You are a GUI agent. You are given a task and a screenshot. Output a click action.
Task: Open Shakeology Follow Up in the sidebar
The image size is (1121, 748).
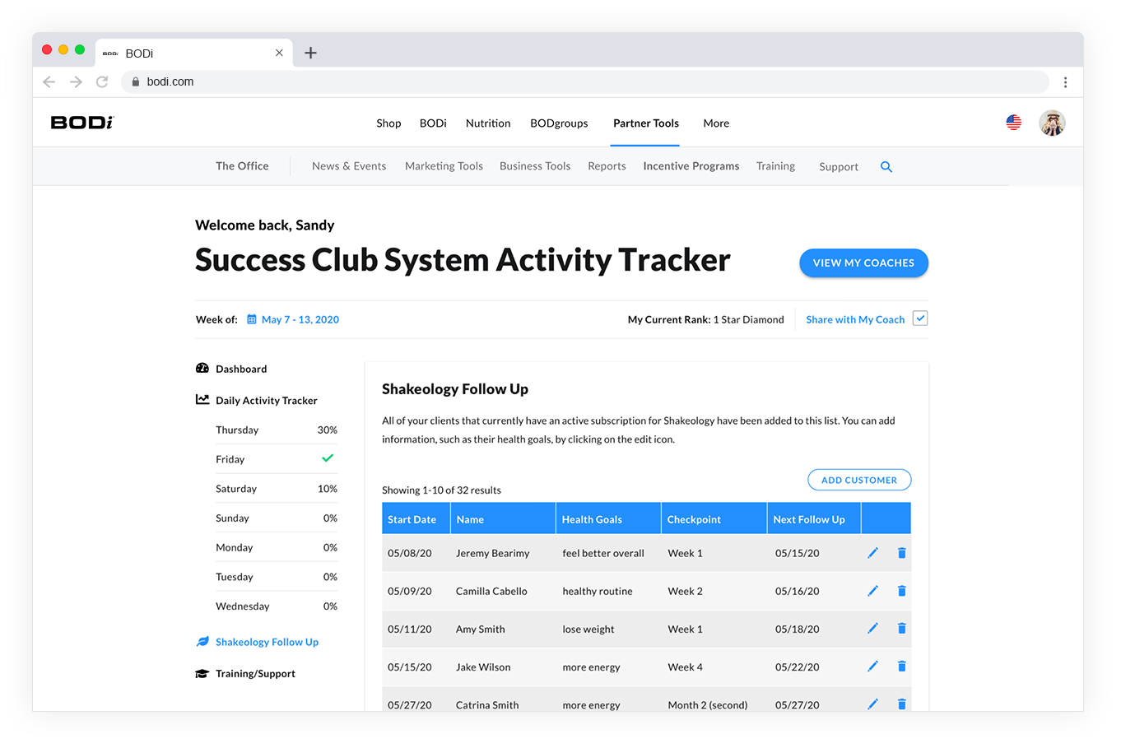[x=267, y=642]
